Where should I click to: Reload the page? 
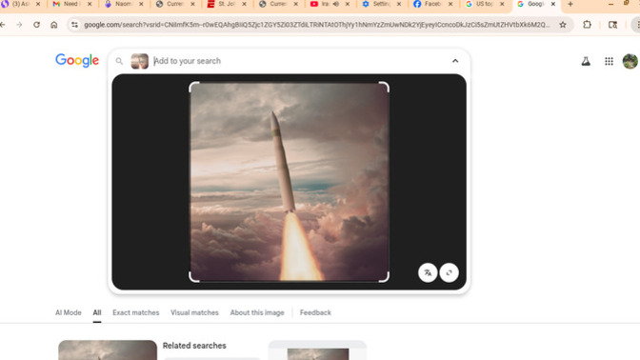click(37, 25)
